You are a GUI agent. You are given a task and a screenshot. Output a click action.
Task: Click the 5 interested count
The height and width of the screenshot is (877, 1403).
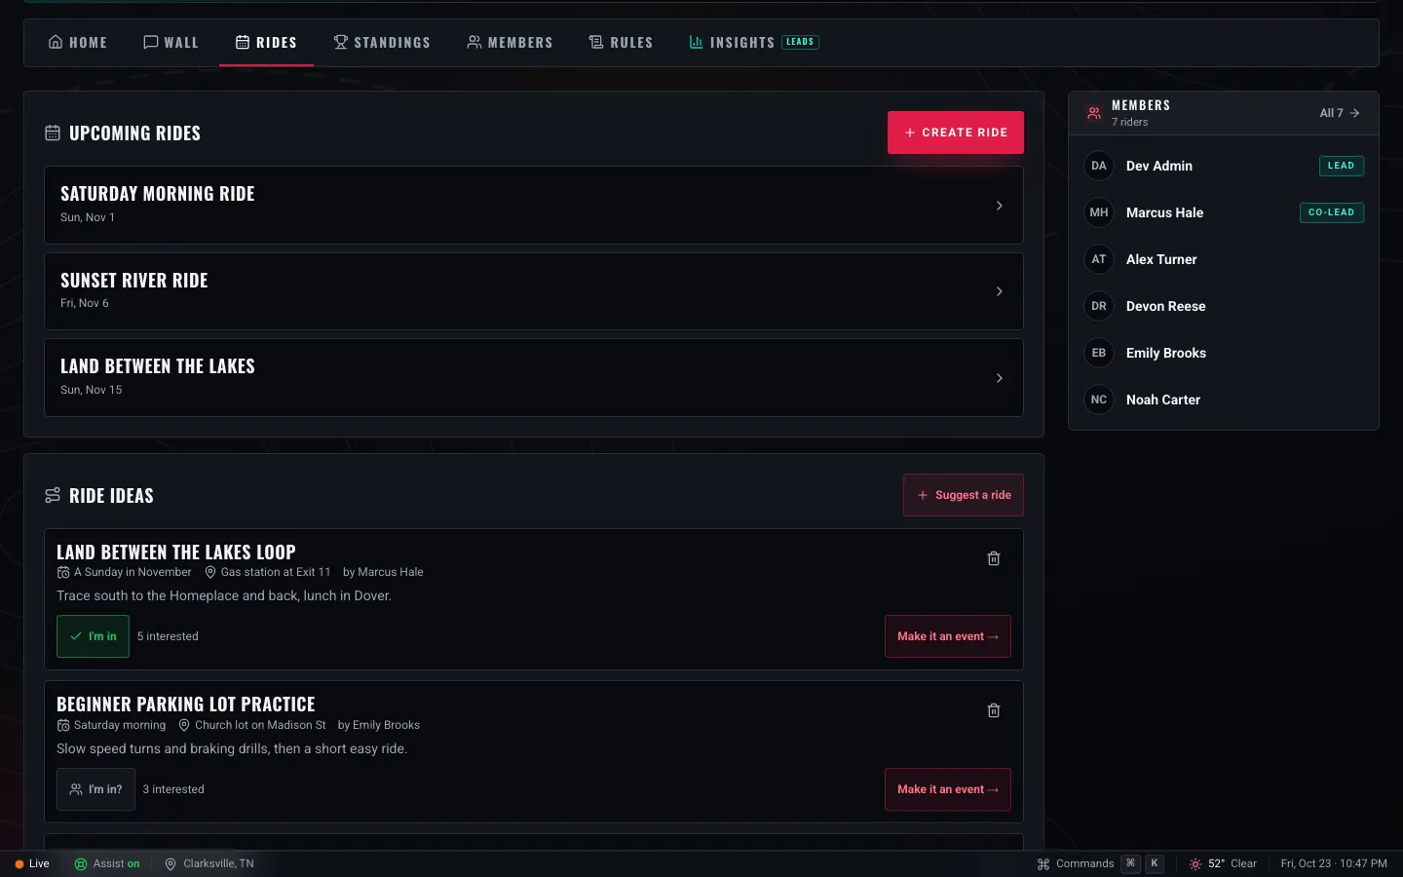point(168,636)
